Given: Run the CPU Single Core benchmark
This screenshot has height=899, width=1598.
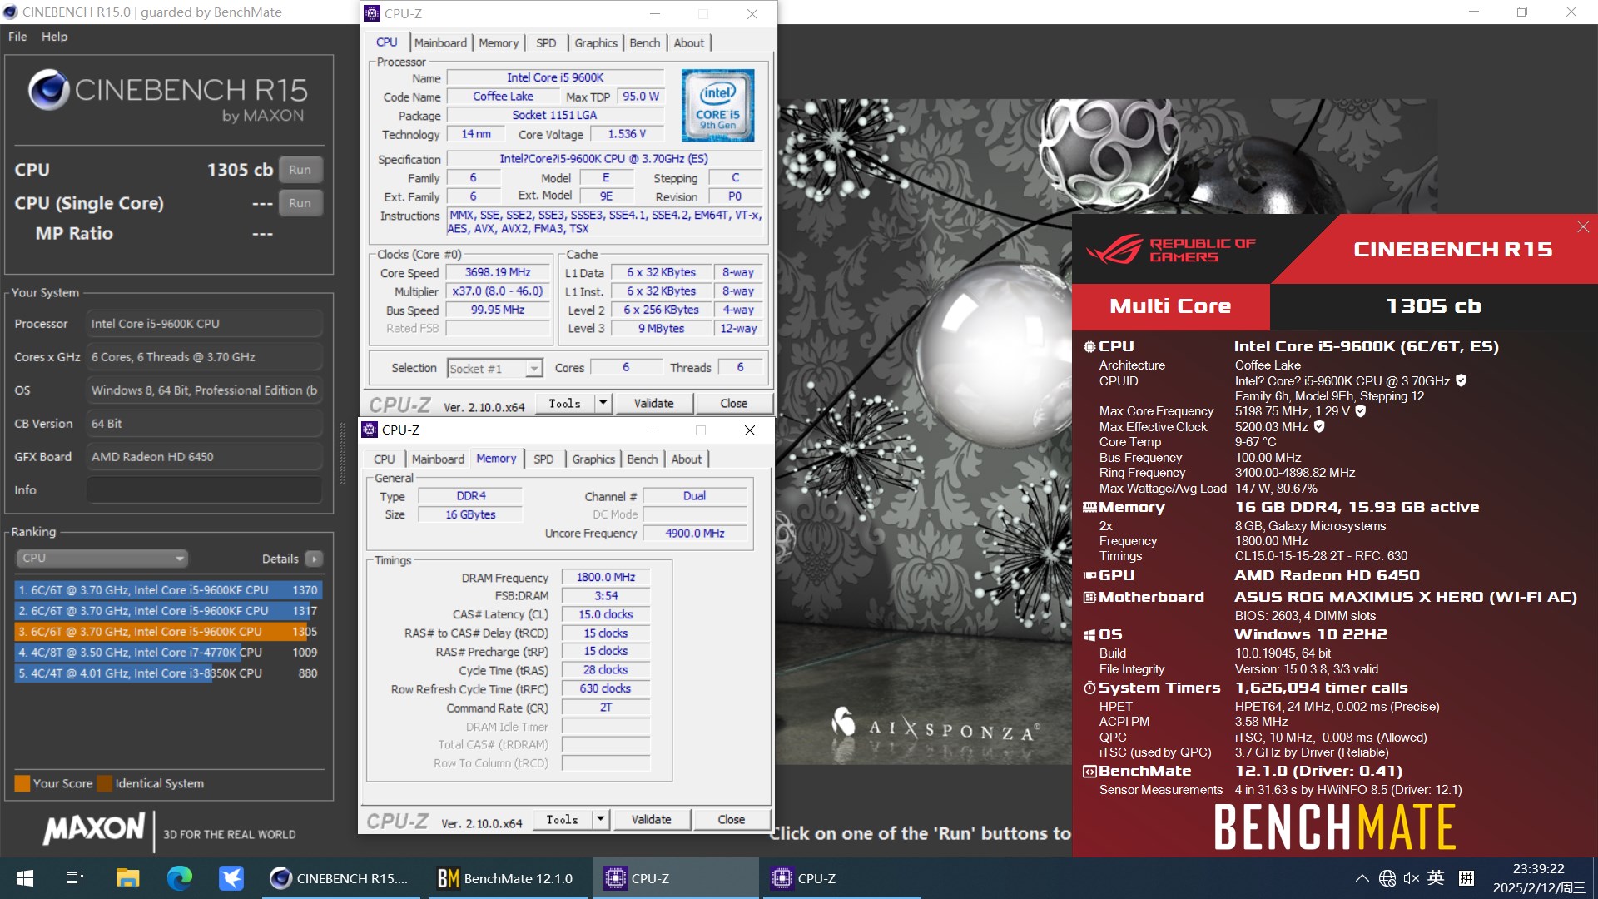Looking at the screenshot, I should click(x=300, y=203).
